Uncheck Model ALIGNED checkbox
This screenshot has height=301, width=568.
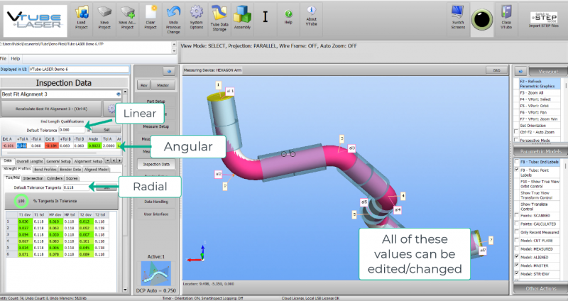(x=517, y=257)
